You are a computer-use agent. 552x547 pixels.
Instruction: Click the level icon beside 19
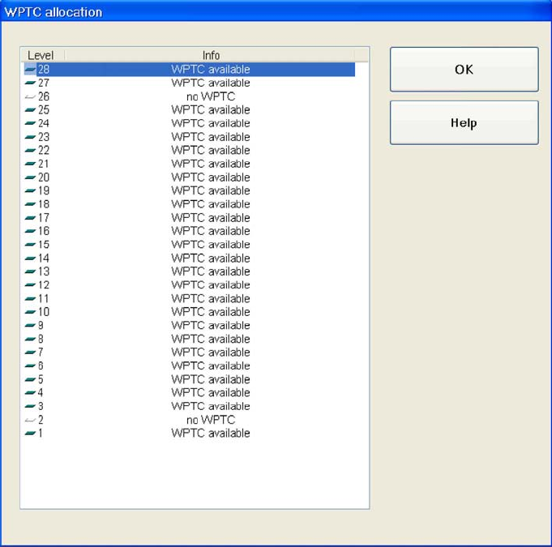[x=30, y=190]
